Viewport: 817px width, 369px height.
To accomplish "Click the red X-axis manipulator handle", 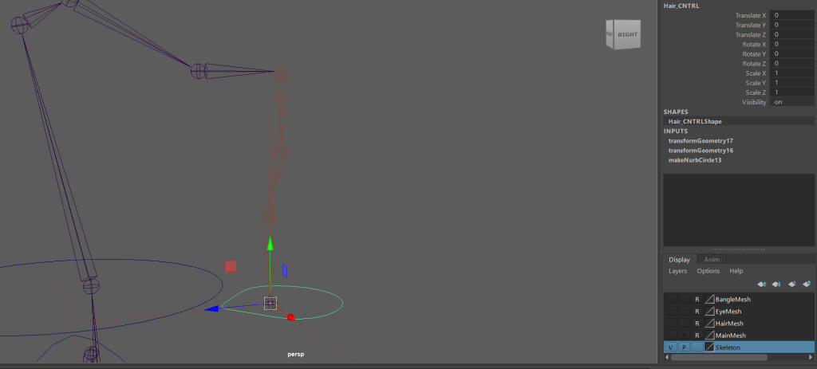I will (x=291, y=317).
